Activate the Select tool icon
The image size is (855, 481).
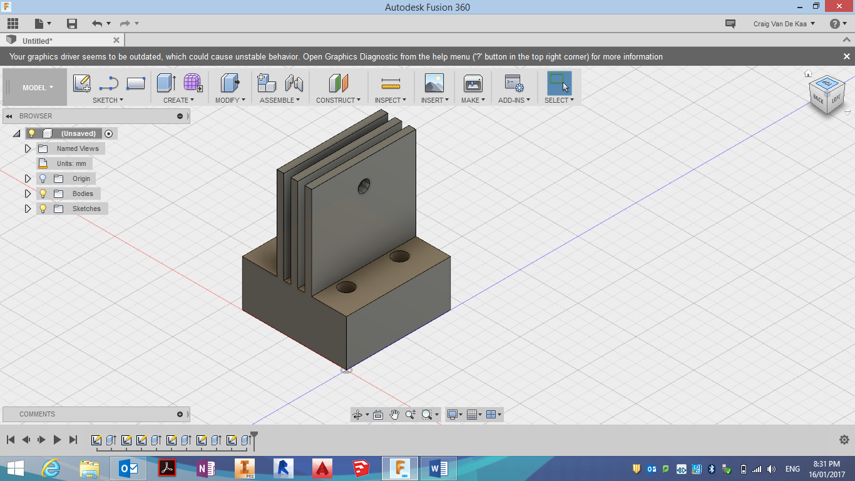(x=560, y=83)
